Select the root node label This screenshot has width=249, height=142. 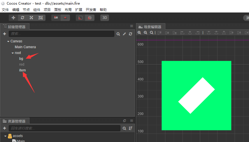[18, 53]
